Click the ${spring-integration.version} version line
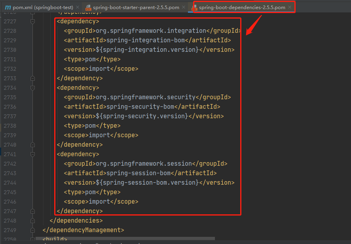 click(x=149, y=50)
